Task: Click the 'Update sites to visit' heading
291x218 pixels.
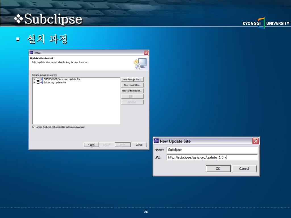Action: (x=41, y=58)
